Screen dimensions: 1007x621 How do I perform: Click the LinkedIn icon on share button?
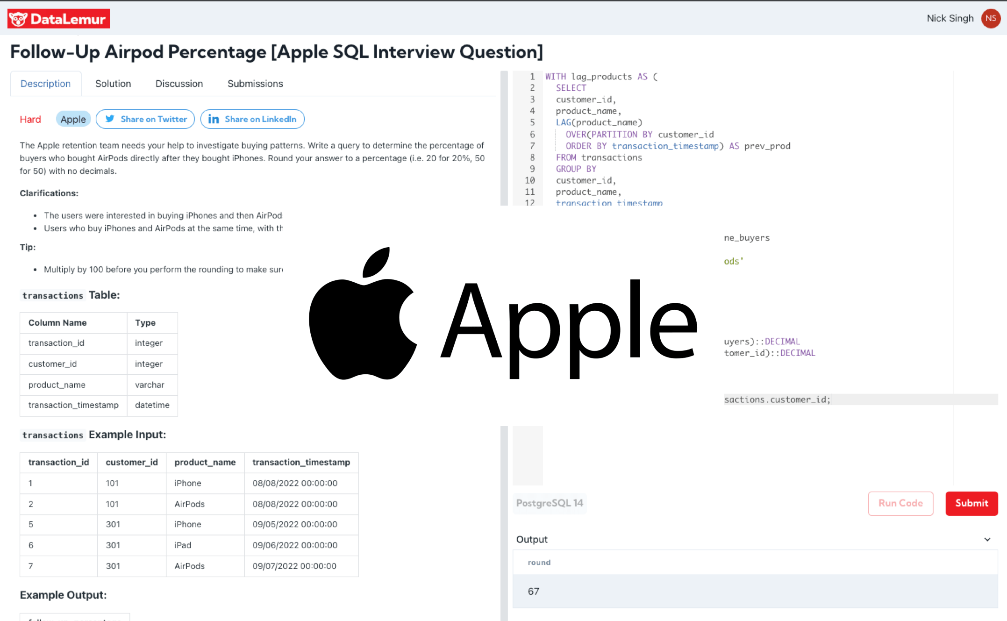tap(214, 119)
